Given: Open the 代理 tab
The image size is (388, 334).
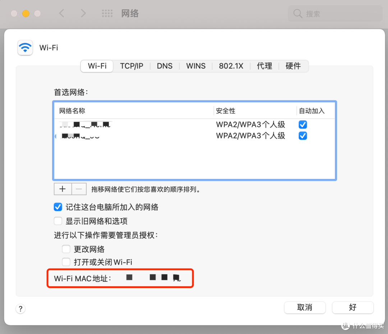Looking at the screenshot, I should coord(264,66).
